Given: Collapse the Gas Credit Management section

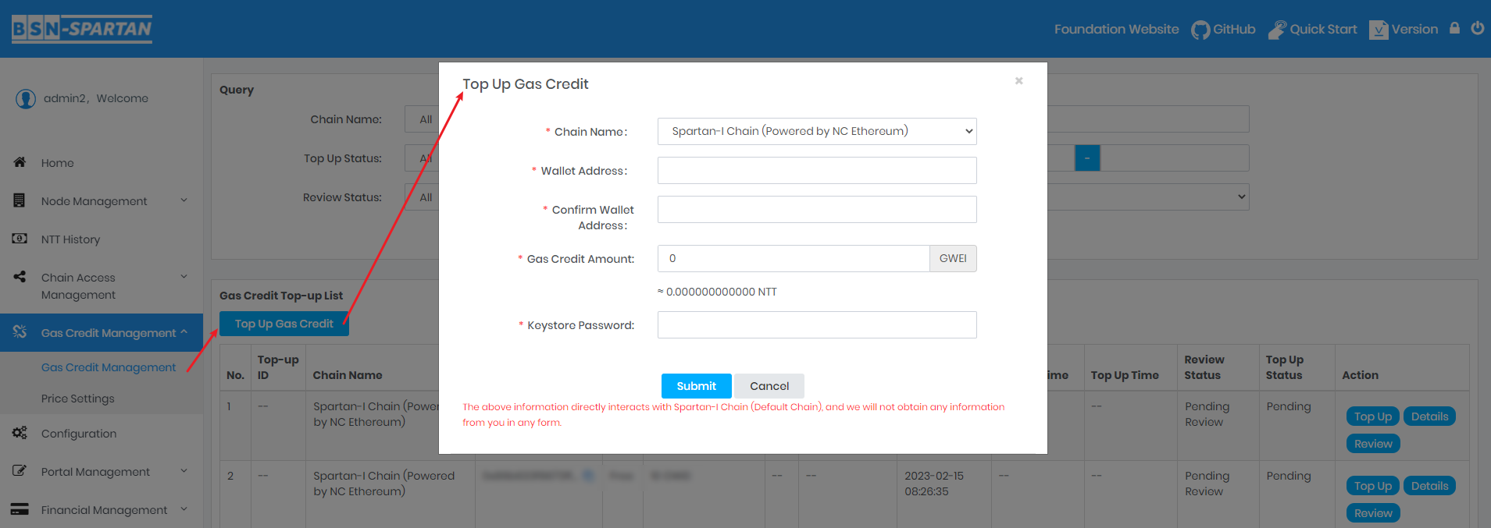Looking at the screenshot, I should pyautogui.click(x=108, y=332).
